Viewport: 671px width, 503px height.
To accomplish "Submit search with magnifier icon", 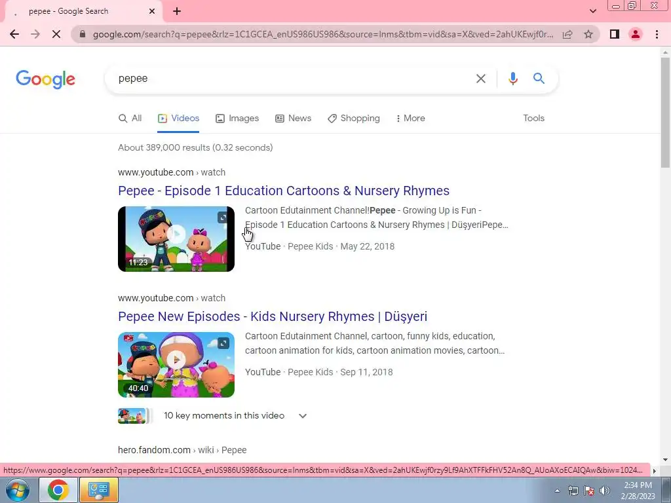I will click(539, 79).
